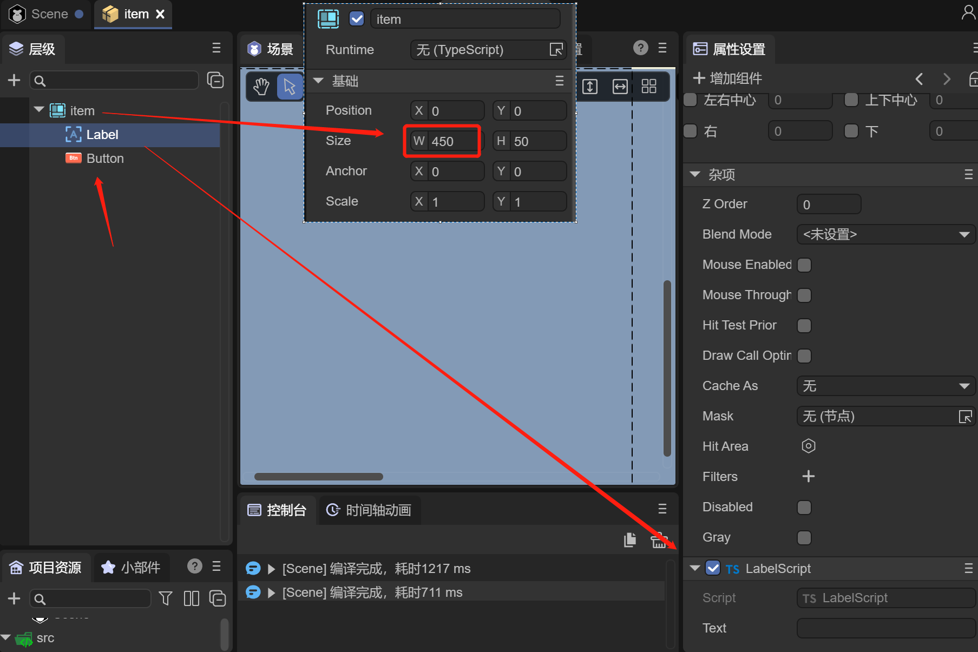Select the arrow selection tool

tap(290, 87)
